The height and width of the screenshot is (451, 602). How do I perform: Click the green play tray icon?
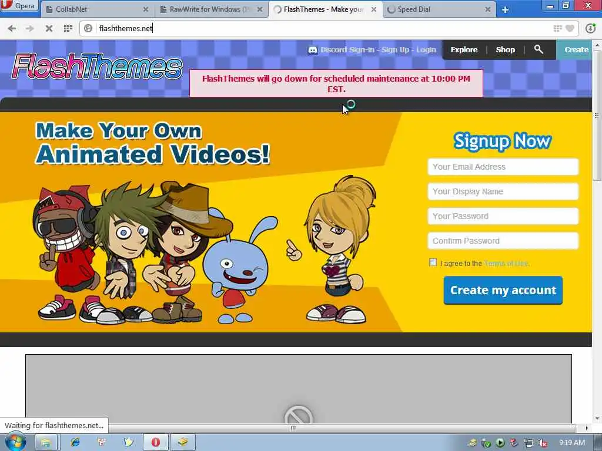[500, 443]
